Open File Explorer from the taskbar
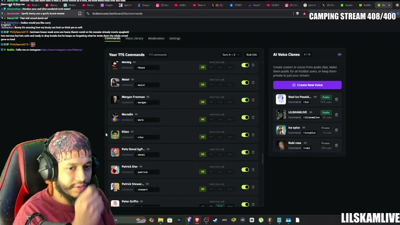 [161, 220]
